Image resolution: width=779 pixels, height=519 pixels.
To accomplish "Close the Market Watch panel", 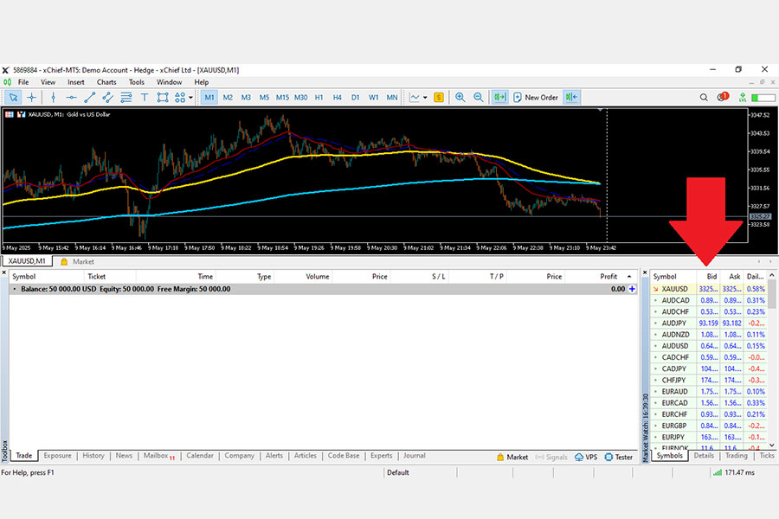I will click(645, 272).
